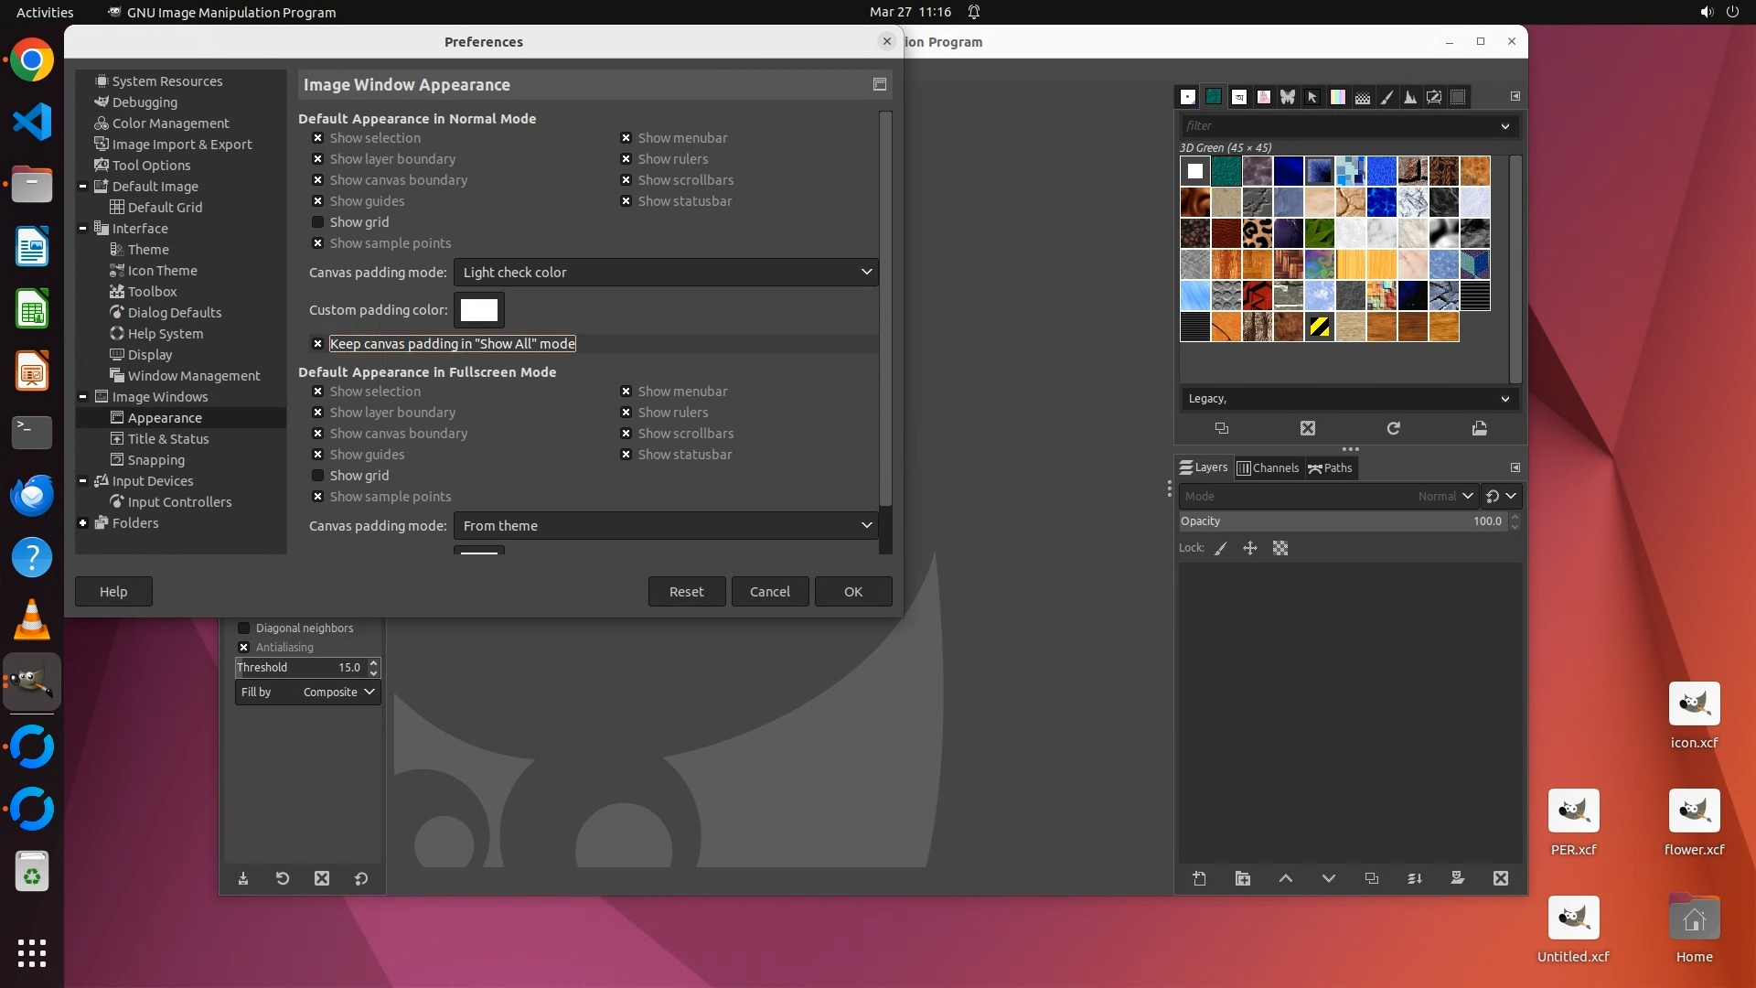Image resolution: width=1756 pixels, height=988 pixels.
Task: Click the OK button in Preferences
Action: 852,591
